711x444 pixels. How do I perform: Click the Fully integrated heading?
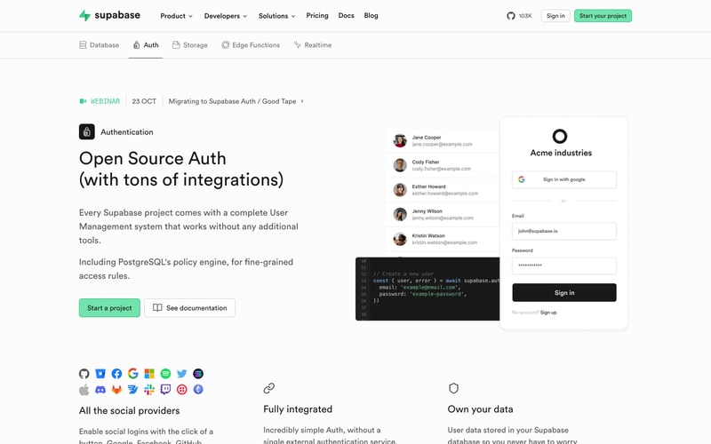(298, 409)
